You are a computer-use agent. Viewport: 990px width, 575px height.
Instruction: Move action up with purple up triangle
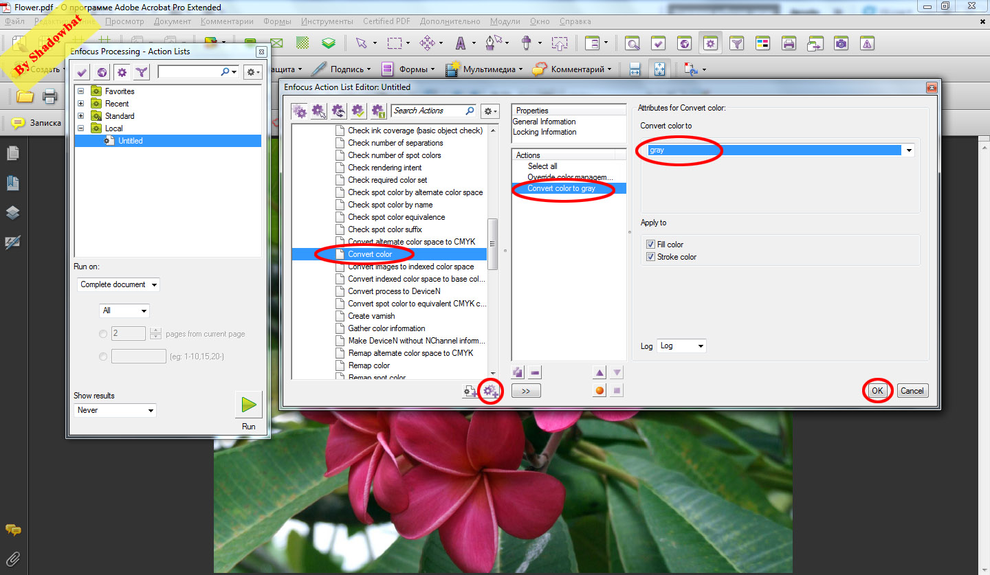click(x=599, y=372)
